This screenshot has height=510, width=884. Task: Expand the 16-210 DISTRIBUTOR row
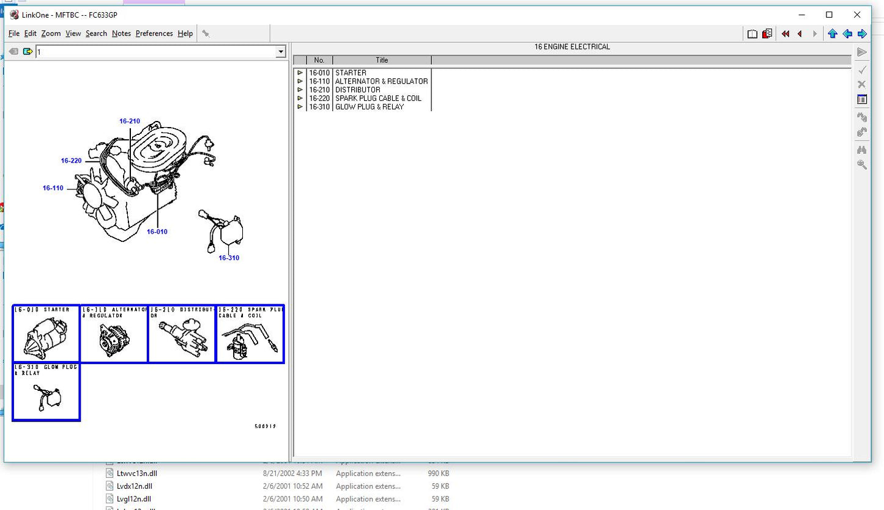(300, 90)
